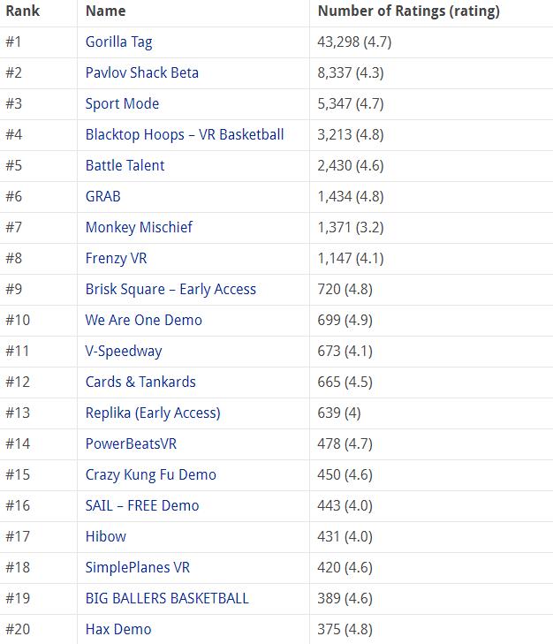Screen dimensions: 553x644
Task: Open the BIG BALLERS BASKETBALL link
Action: point(167,598)
